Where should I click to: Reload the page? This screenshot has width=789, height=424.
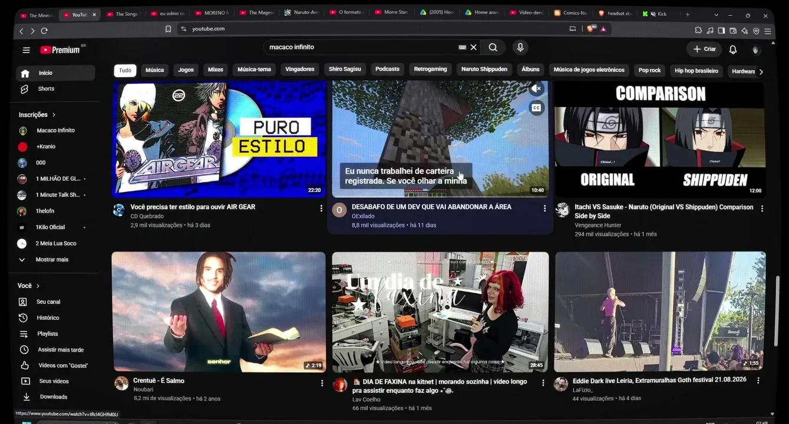(44, 31)
